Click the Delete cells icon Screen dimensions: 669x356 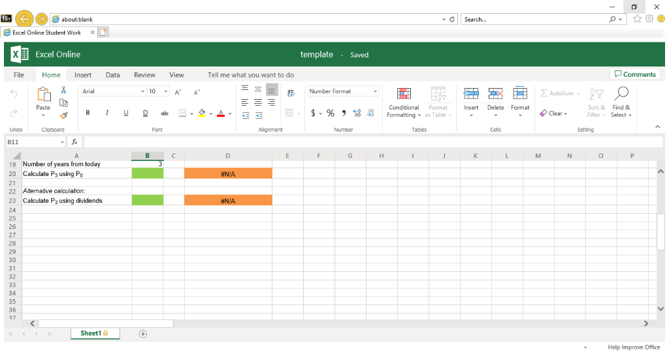[495, 94]
